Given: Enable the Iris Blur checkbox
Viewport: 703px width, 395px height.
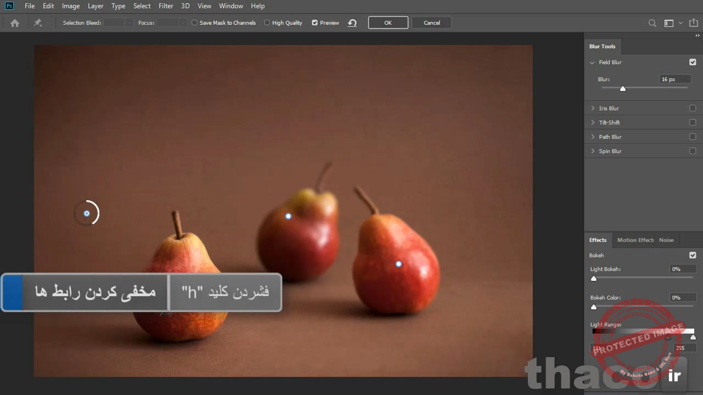Looking at the screenshot, I should (693, 109).
